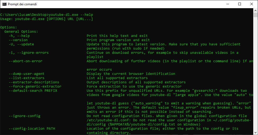Viewport: 258px width, 135px height.
Task: Click 'Do not read configuration files' line
Action: (x=167, y=116)
